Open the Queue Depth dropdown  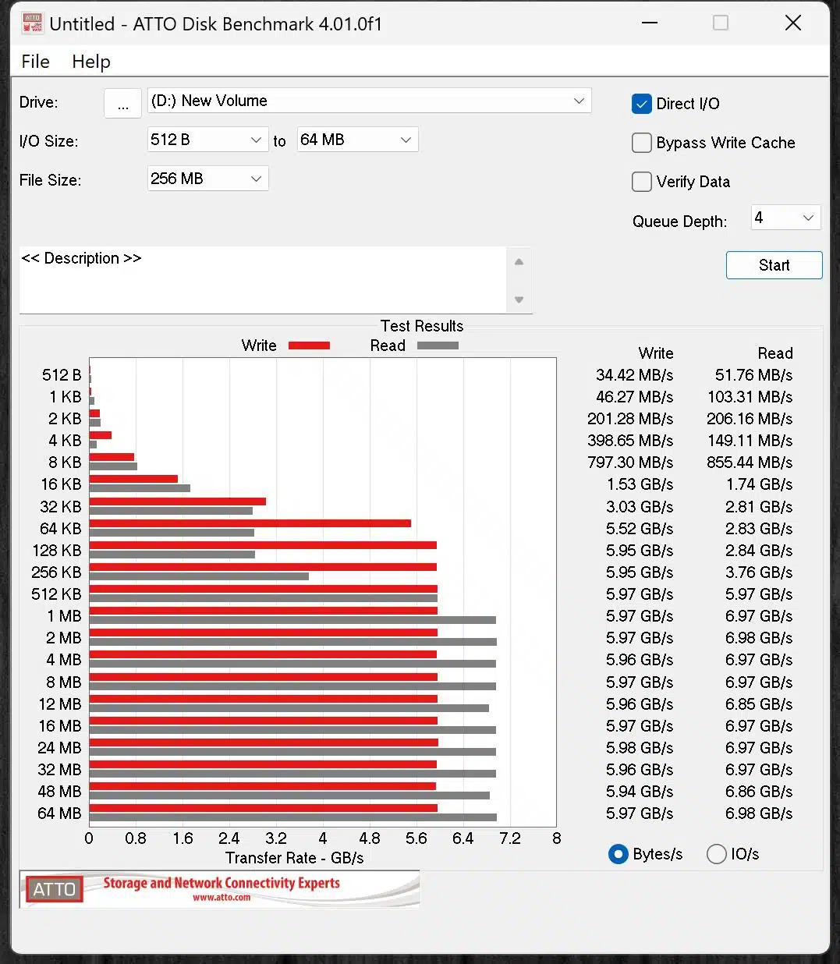(786, 218)
